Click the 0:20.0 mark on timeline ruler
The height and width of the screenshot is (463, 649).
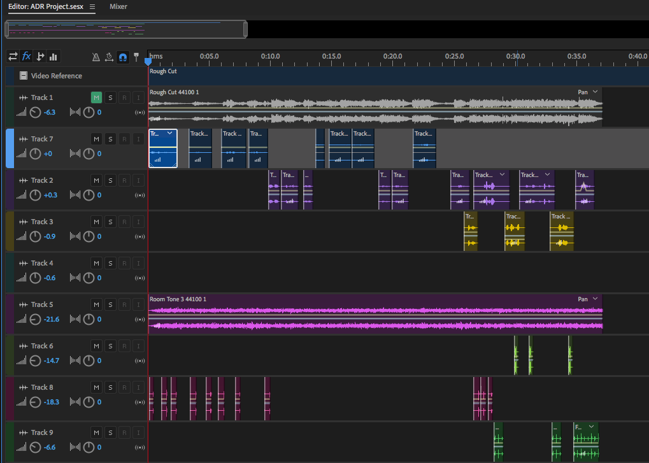[x=393, y=57]
